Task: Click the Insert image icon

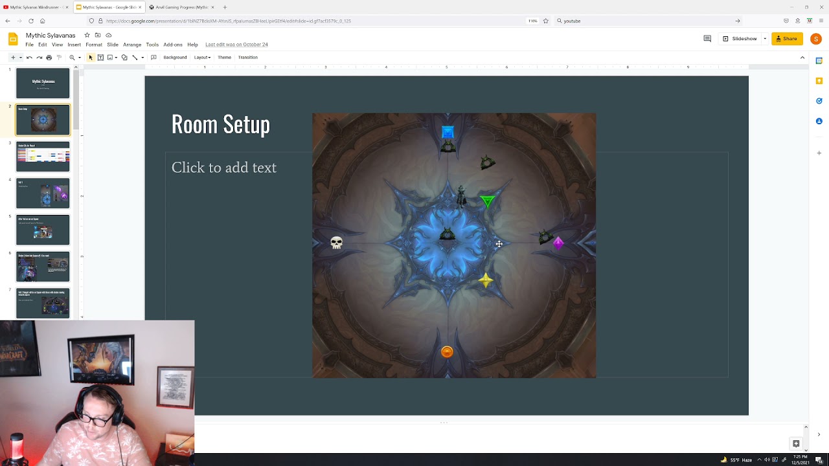Action: click(110, 58)
